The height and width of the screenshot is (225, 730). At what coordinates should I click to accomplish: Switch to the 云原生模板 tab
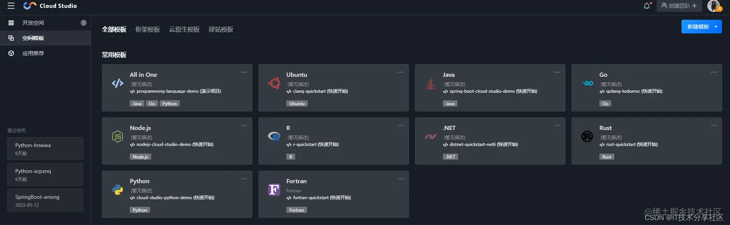[x=184, y=29]
